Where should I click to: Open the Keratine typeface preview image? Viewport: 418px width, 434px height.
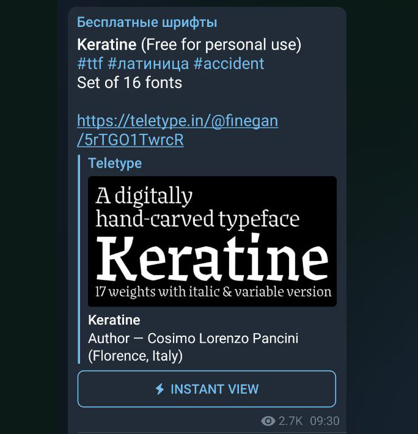coord(212,241)
